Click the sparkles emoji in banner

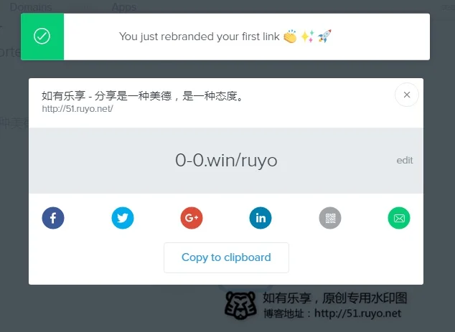(x=308, y=37)
